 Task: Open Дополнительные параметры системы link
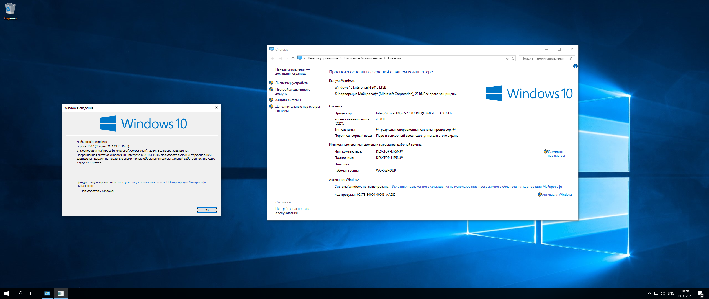pos(297,109)
